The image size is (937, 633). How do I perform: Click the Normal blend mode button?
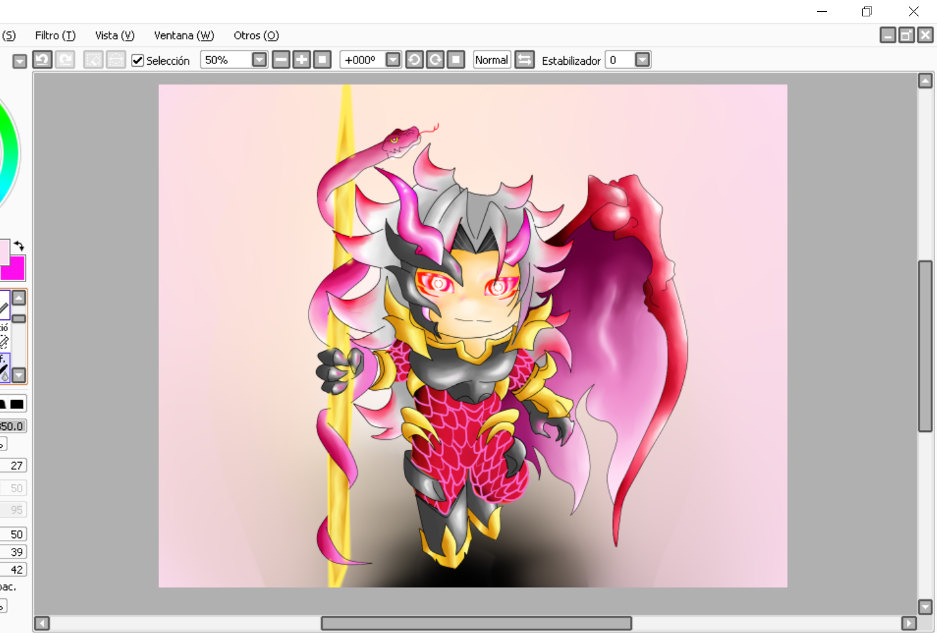(x=492, y=60)
